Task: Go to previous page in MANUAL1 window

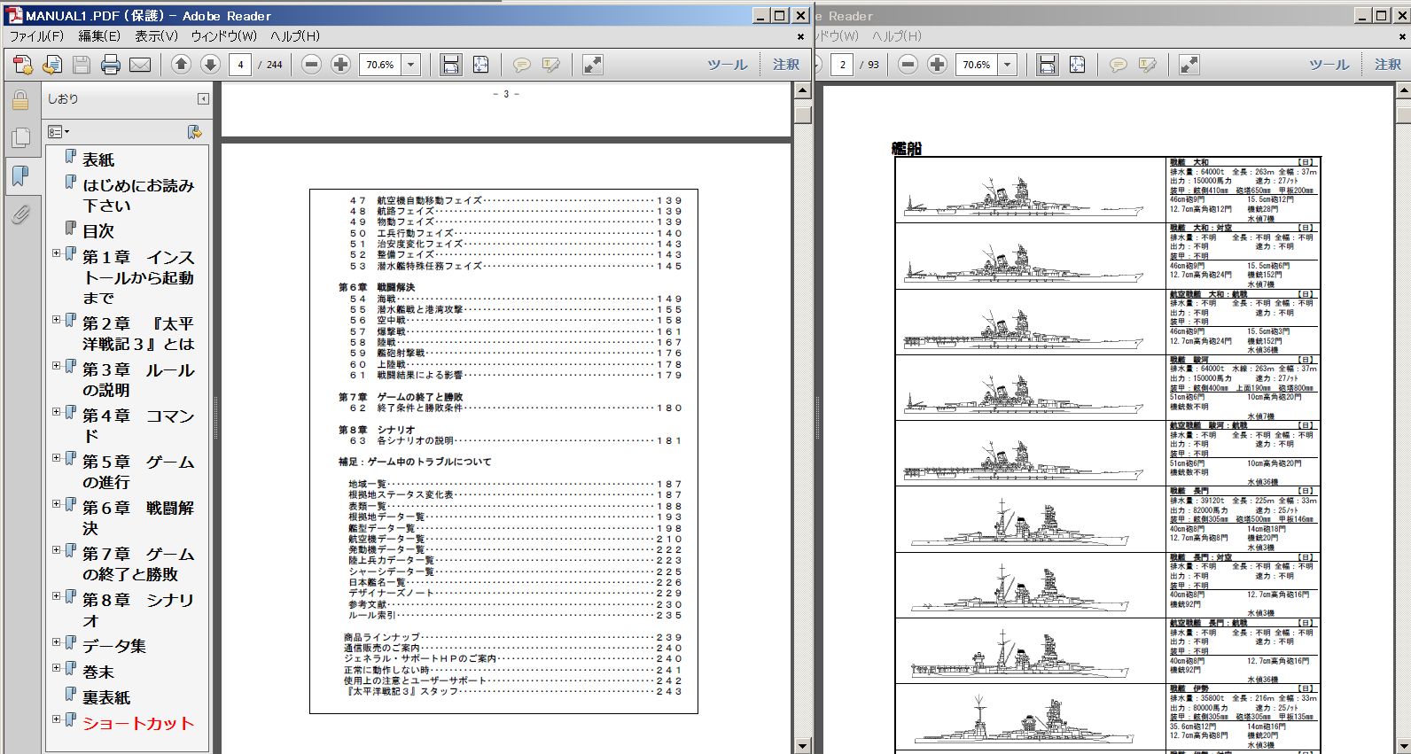Action: [x=181, y=65]
